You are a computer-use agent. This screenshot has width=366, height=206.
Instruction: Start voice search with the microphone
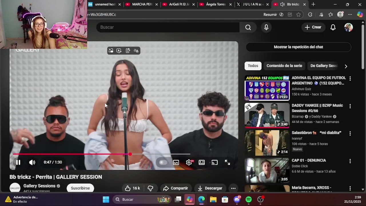(266, 27)
